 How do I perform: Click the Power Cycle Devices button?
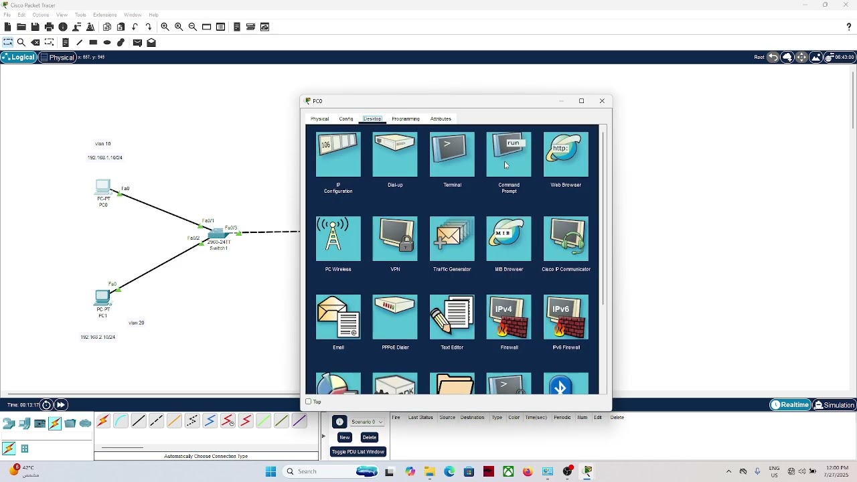(46, 404)
